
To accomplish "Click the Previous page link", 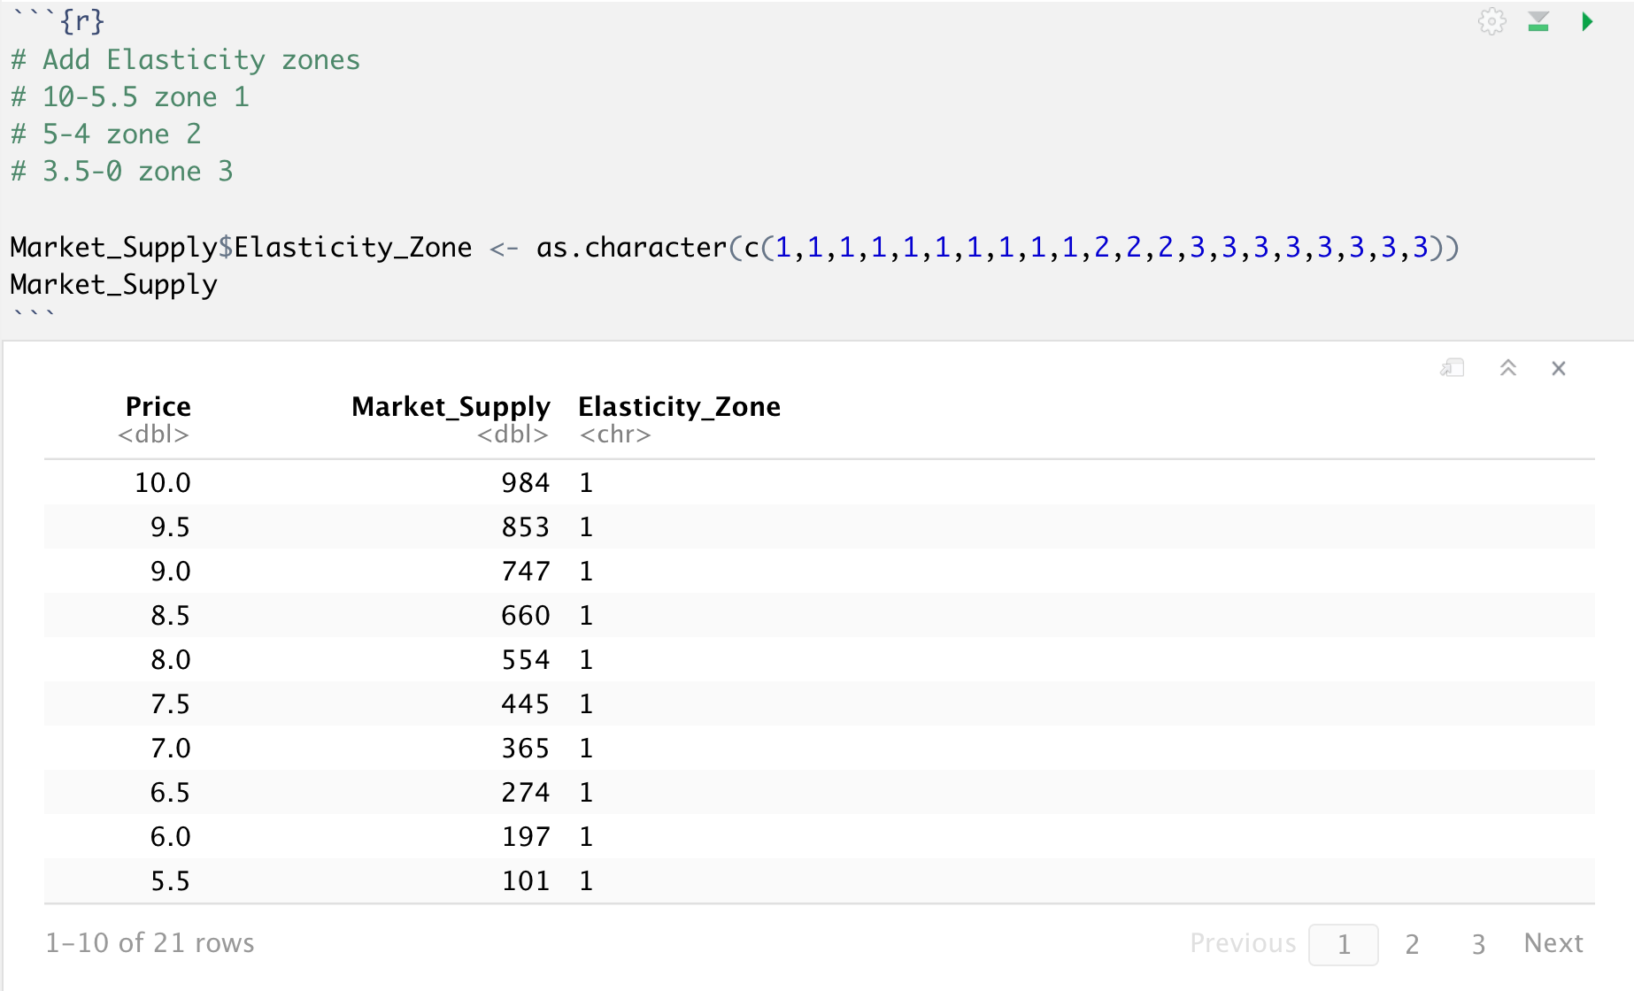I will 1242,943.
